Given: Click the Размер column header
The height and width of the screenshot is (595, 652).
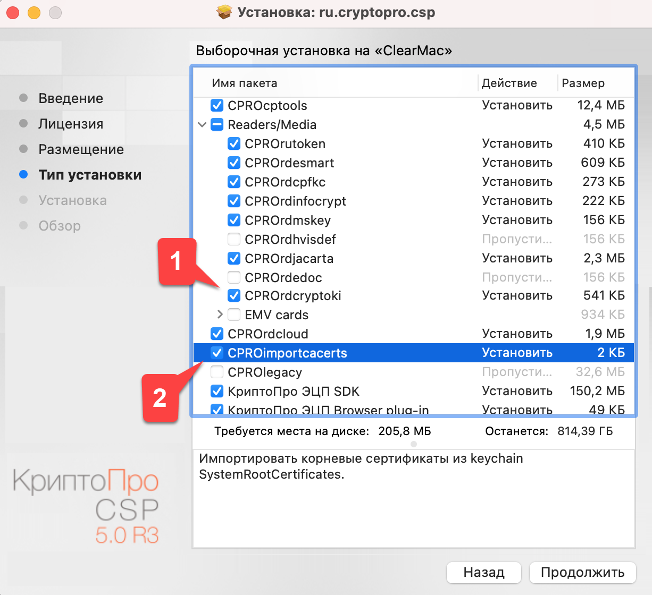Looking at the screenshot, I should click(583, 83).
